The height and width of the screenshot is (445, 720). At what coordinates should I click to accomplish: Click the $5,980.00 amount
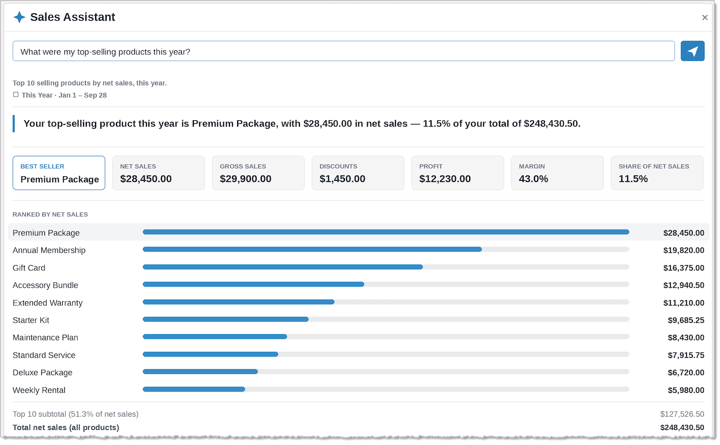(x=686, y=390)
